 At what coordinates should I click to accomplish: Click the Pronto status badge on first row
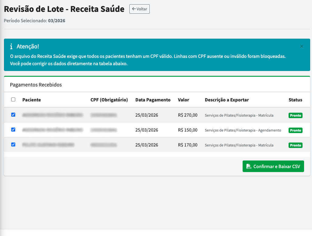(295, 115)
